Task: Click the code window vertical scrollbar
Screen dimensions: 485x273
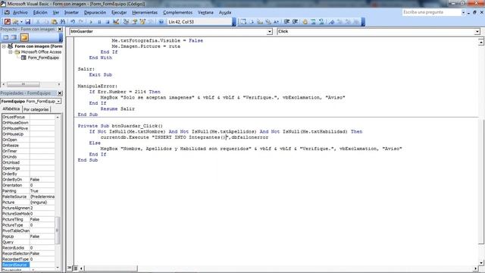Action: pyautogui.click(x=481, y=152)
